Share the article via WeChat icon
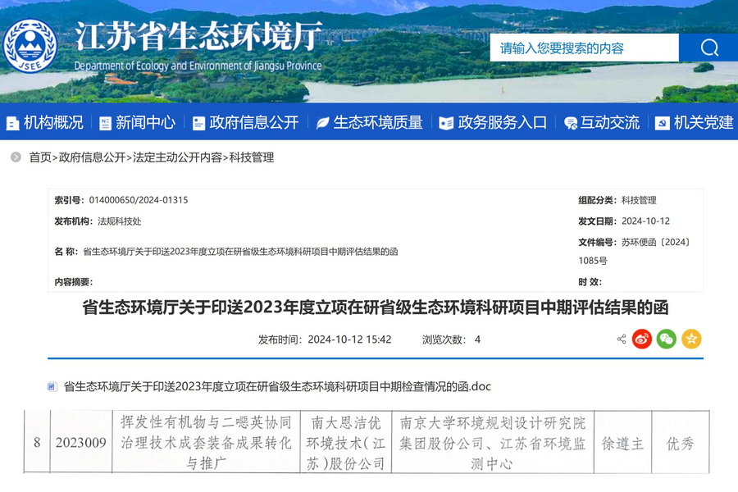This screenshot has width=738, height=492. click(667, 339)
